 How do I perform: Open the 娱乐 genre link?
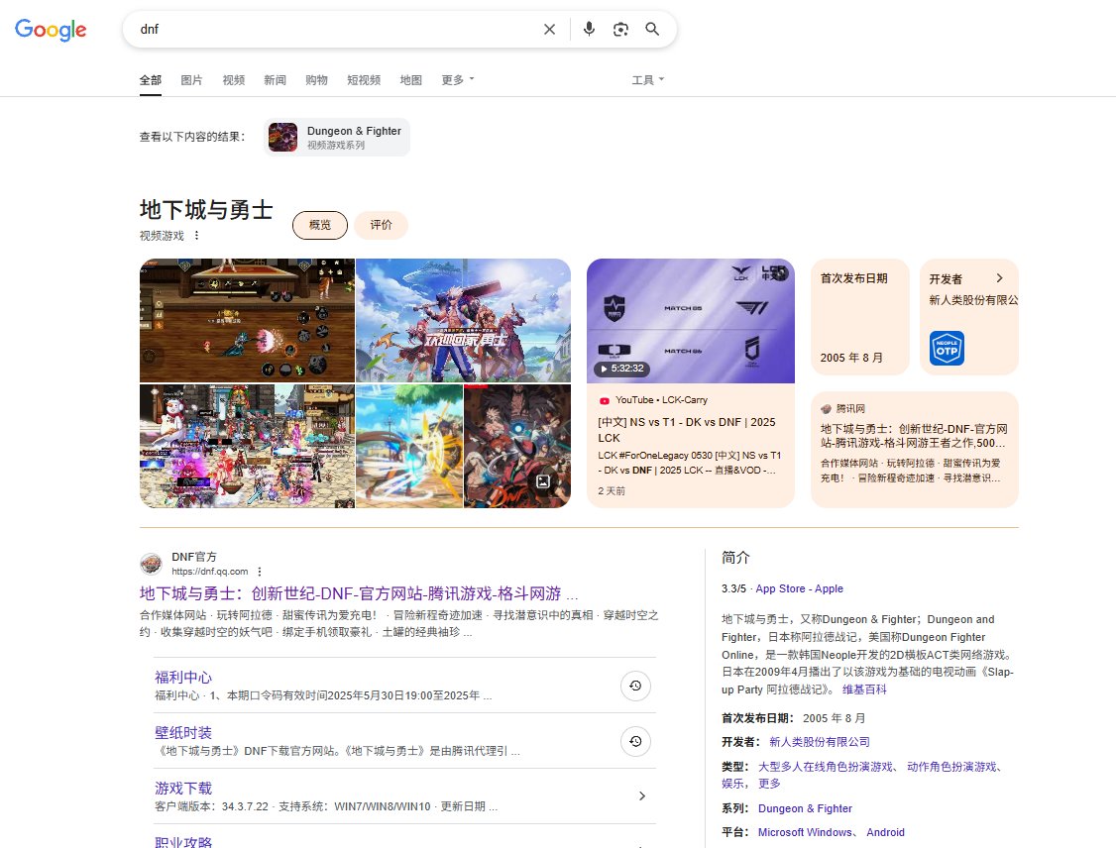(733, 784)
